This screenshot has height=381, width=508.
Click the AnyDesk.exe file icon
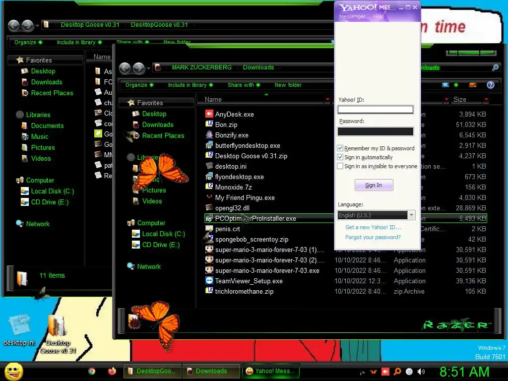click(x=209, y=114)
